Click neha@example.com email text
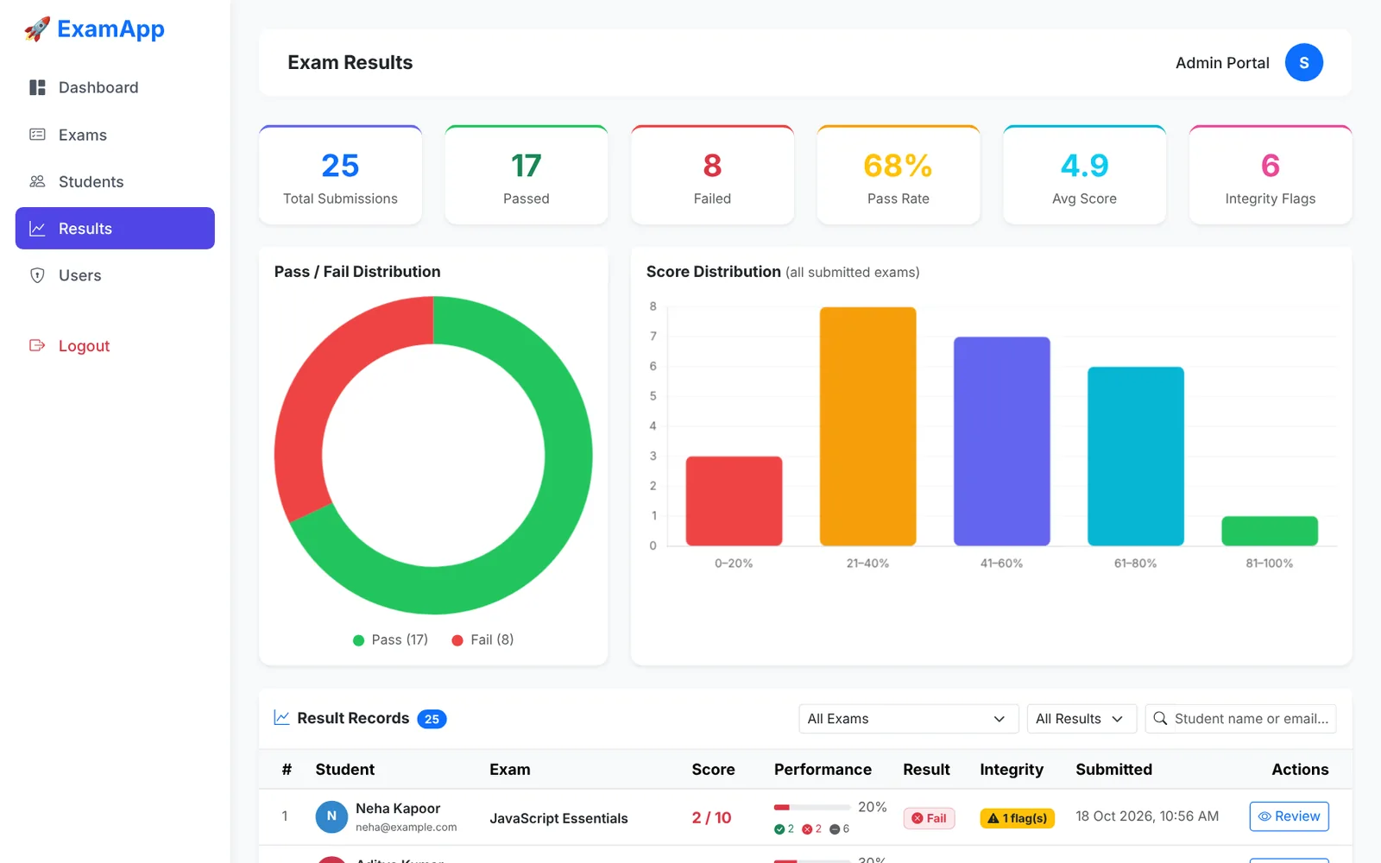 tap(406, 827)
